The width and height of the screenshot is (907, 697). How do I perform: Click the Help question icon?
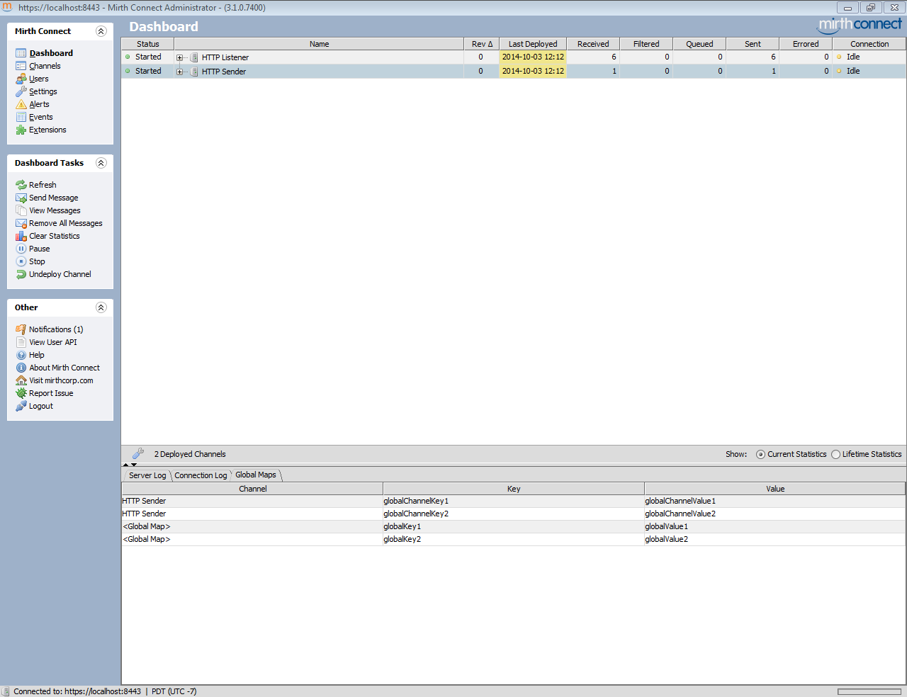coord(21,355)
